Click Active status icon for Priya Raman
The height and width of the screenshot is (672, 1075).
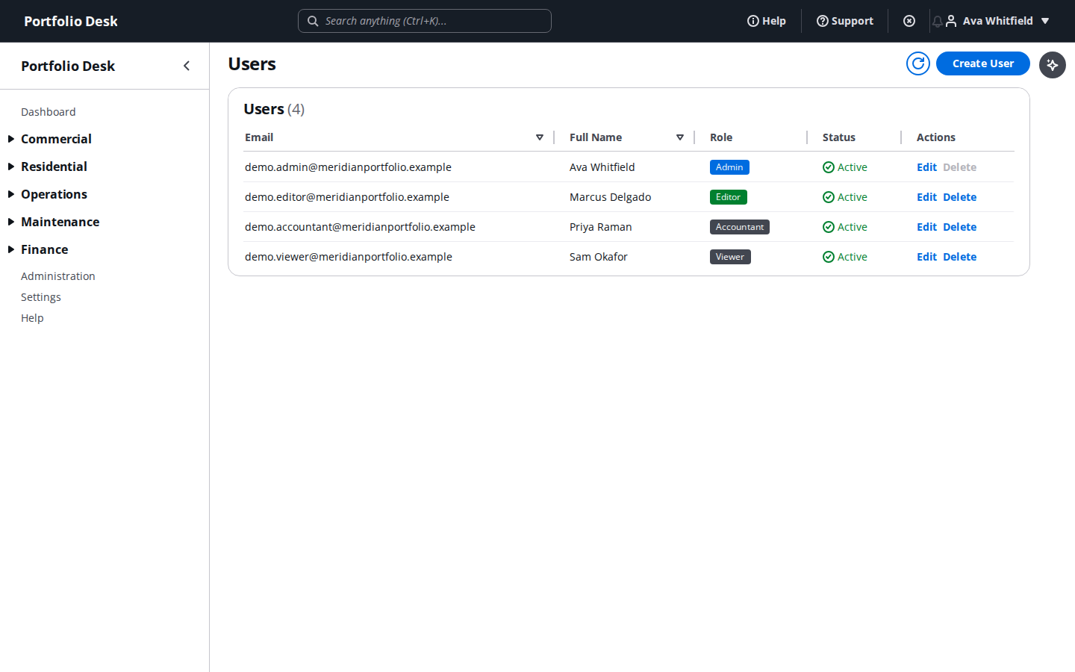829,227
